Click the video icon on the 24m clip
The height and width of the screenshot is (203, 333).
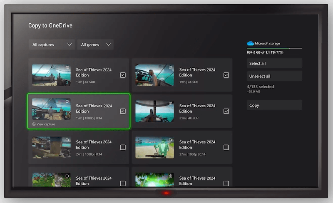point(67,140)
